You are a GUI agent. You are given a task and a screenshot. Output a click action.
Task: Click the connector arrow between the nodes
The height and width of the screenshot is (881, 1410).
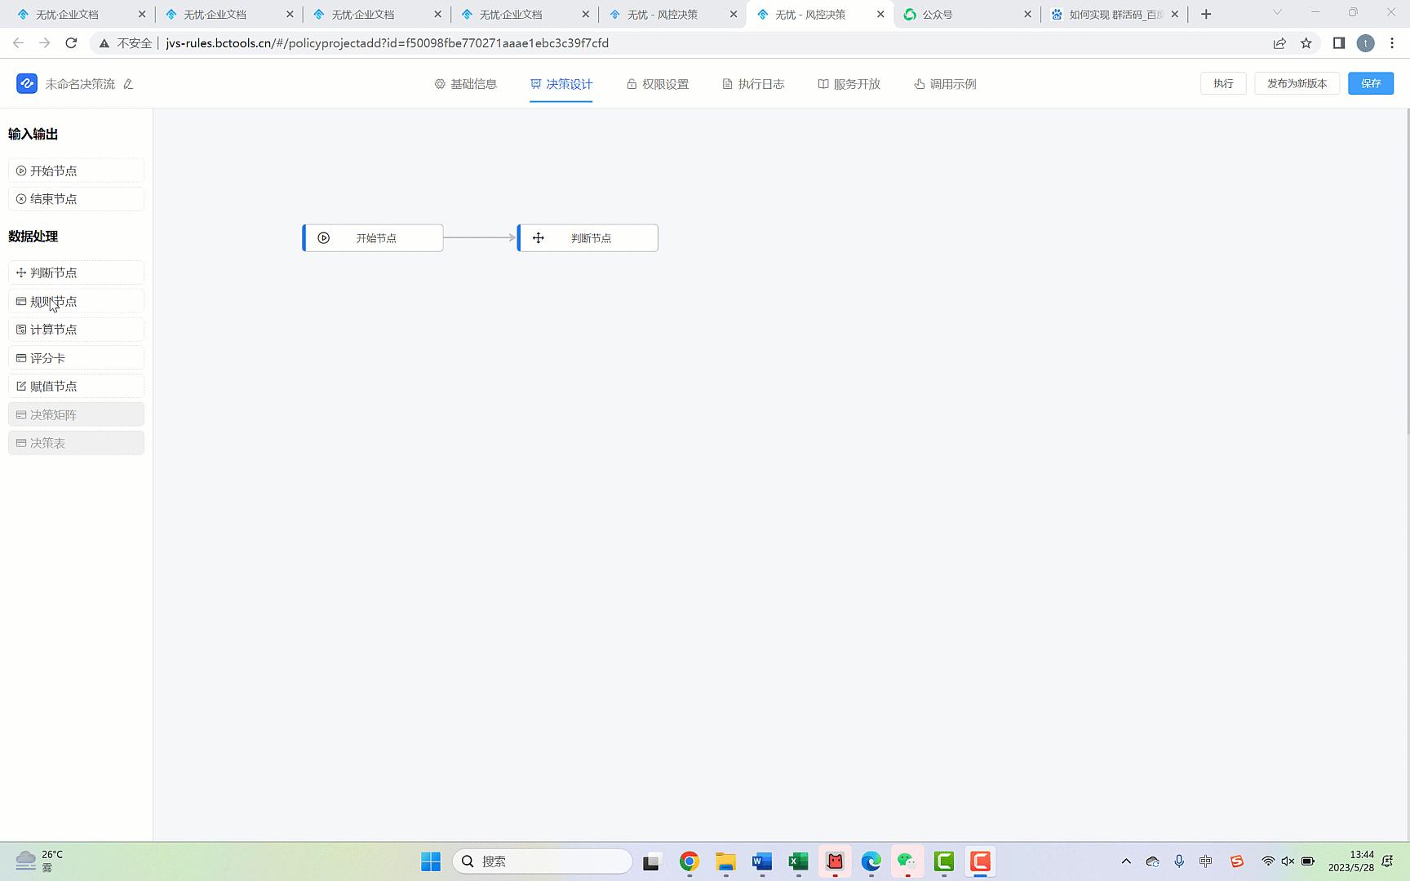click(480, 237)
